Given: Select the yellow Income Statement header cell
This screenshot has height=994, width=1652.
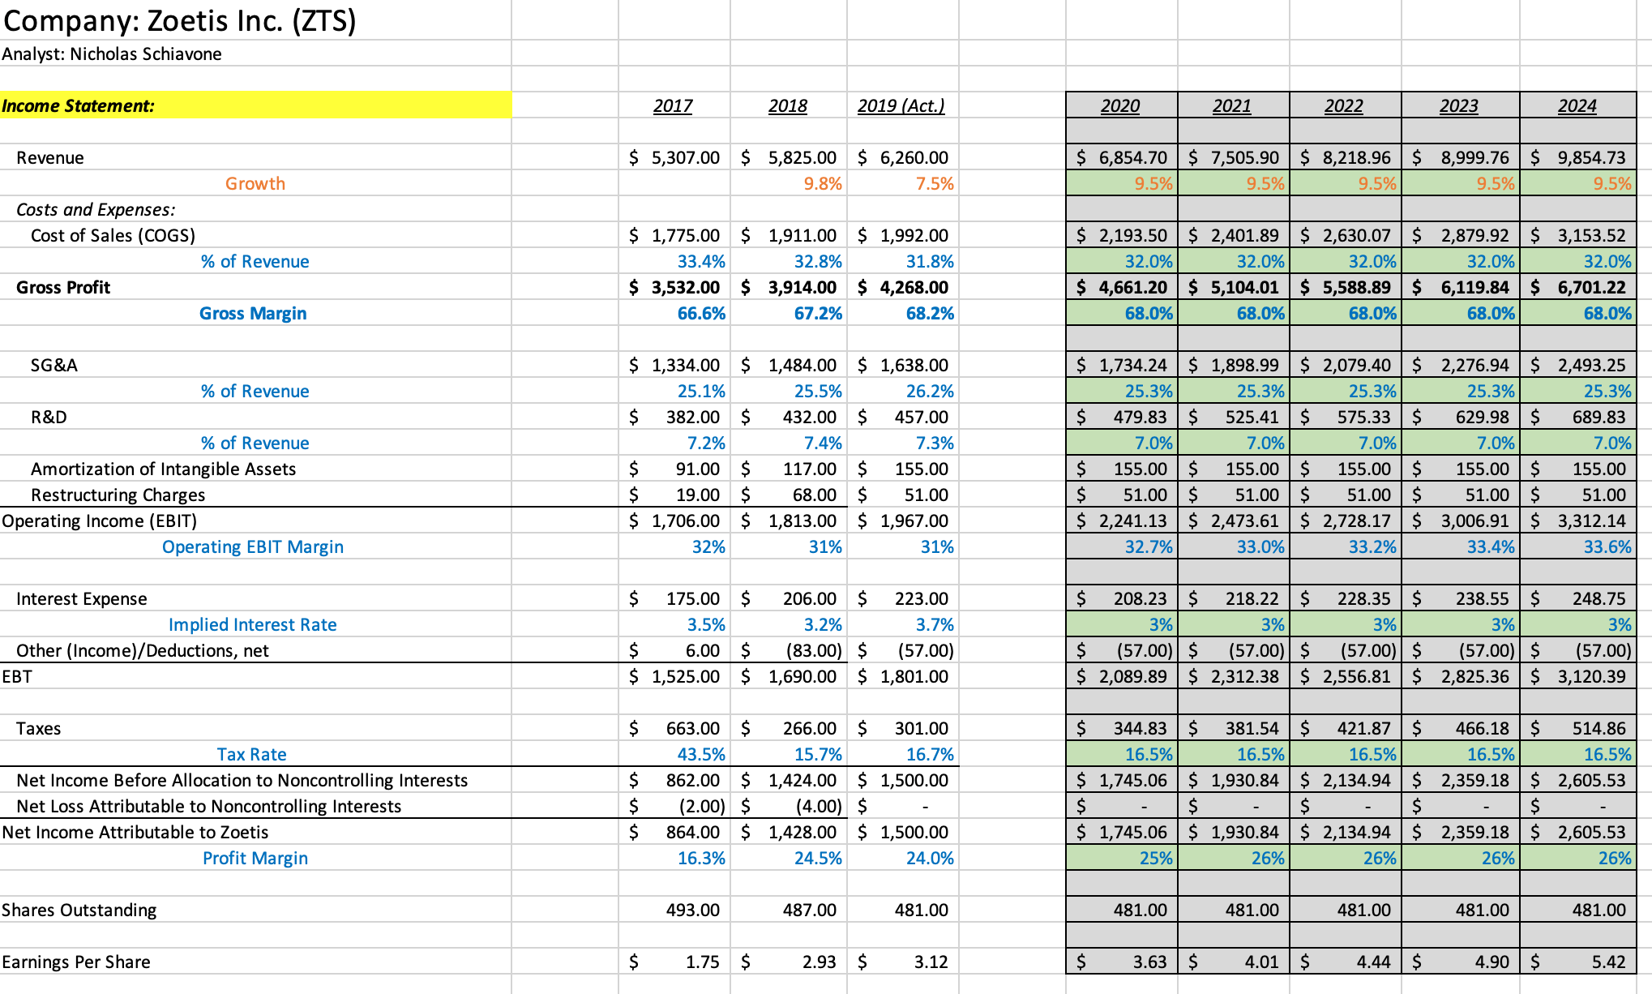Looking at the screenshot, I should [x=255, y=105].
